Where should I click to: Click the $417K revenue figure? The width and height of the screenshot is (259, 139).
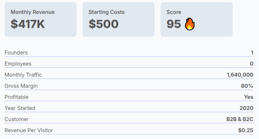28,24
